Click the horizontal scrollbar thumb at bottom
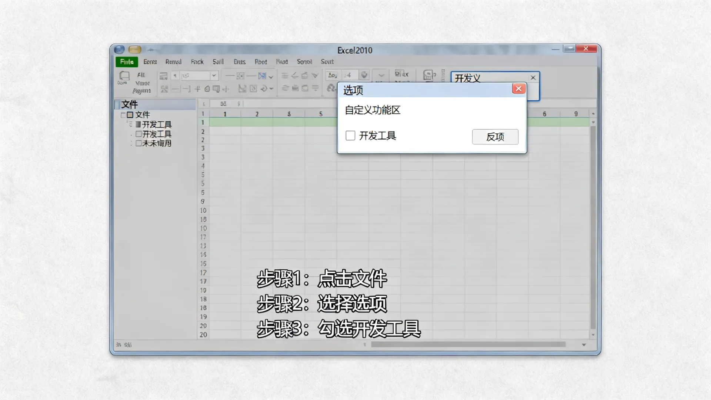 [468, 344]
